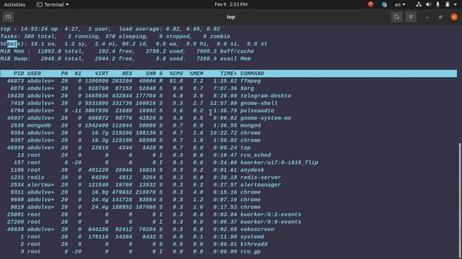Click the blue globe tray icon

(384, 4)
